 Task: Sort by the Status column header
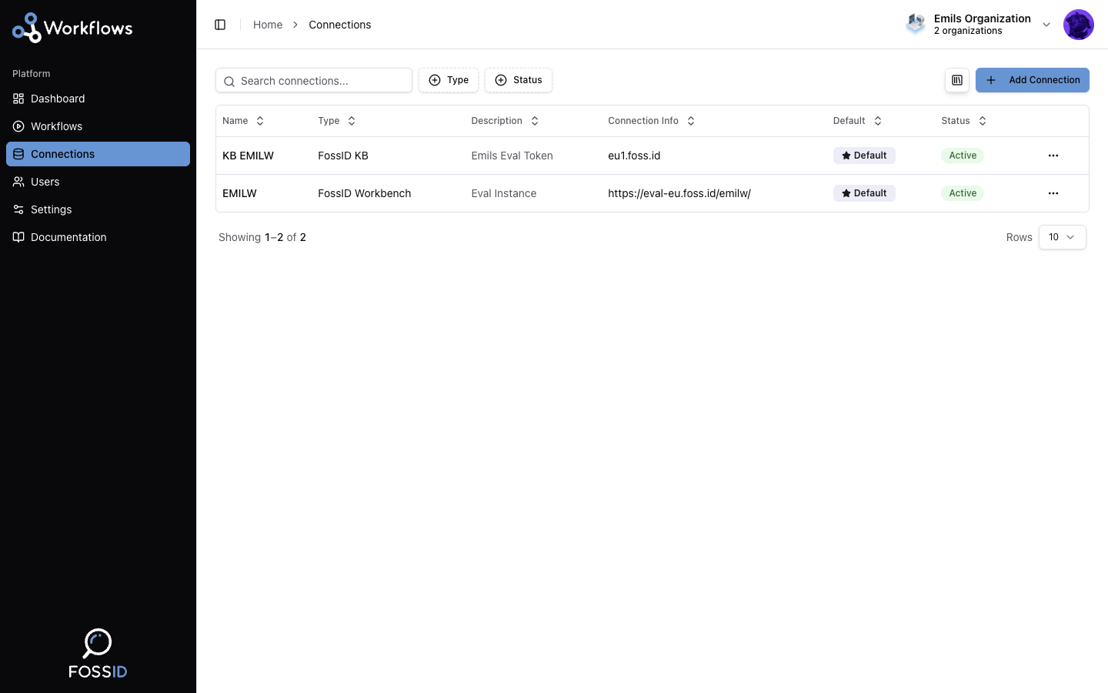[x=963, y=121]
